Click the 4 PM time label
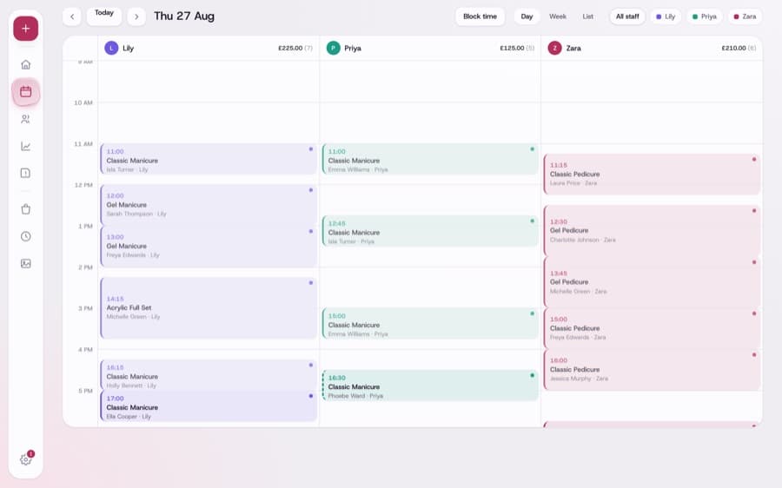Viewport: 782px width, 488px height. coord(85,349)
